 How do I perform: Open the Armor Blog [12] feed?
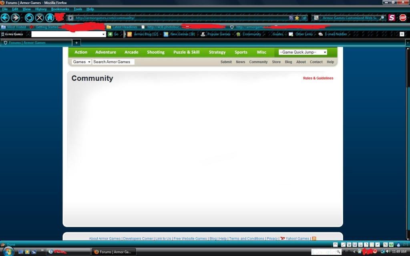[x=143, y=34]
